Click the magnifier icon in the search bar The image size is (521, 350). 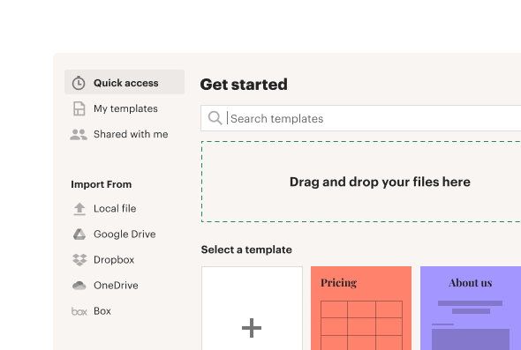(215, 118)
